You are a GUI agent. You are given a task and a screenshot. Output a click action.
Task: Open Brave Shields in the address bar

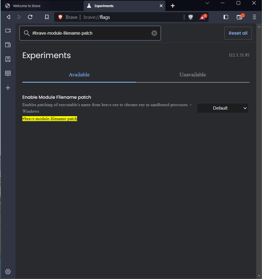click(191, 17)
